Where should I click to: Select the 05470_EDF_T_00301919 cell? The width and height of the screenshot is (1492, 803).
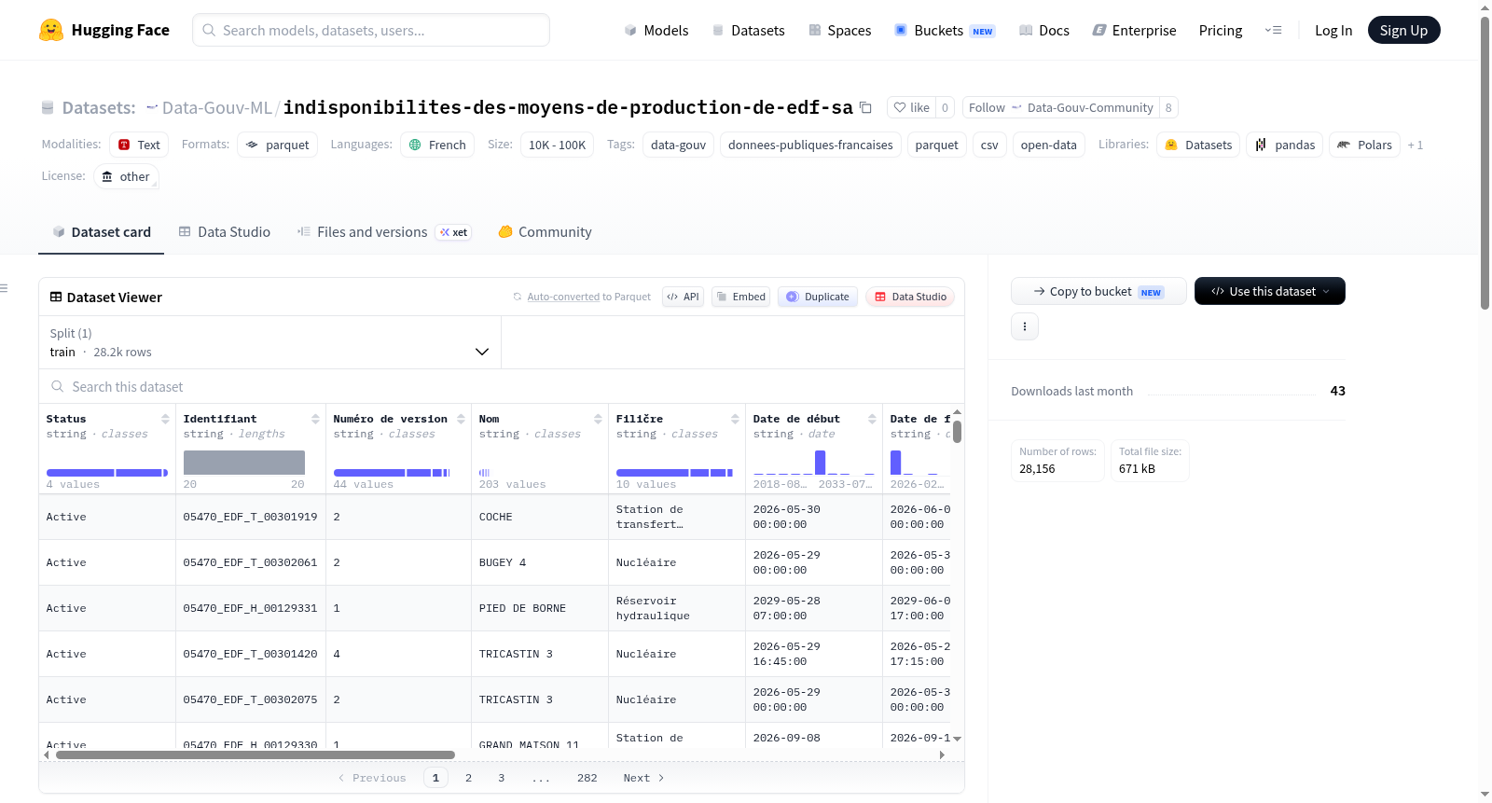click(x=250, y=517)
